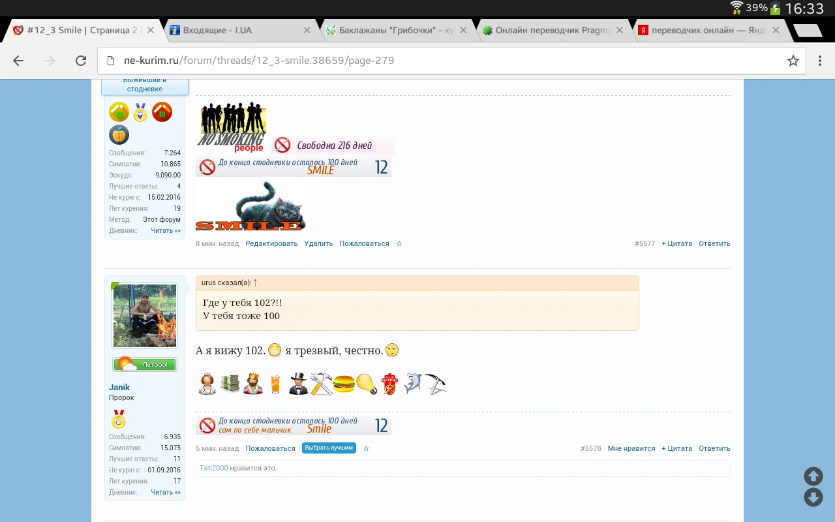Viewport: 835px width, 522px height.
Task: Click Пожаловаться on post #5578
Action: click(x=270, y=448)
